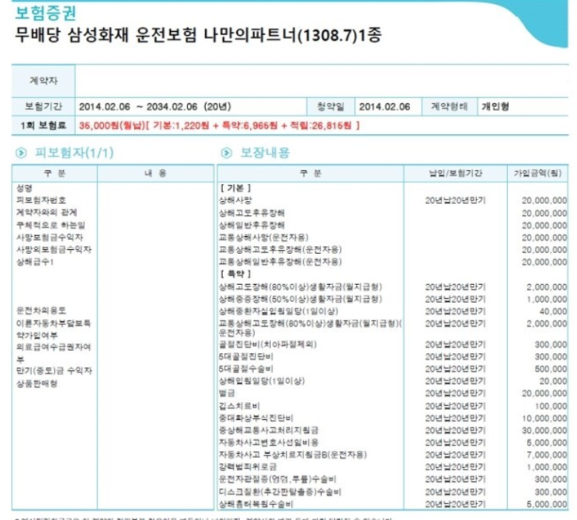Click the 보험기간 label cell
Screen dimensions: 577x520
pos(43,106)
